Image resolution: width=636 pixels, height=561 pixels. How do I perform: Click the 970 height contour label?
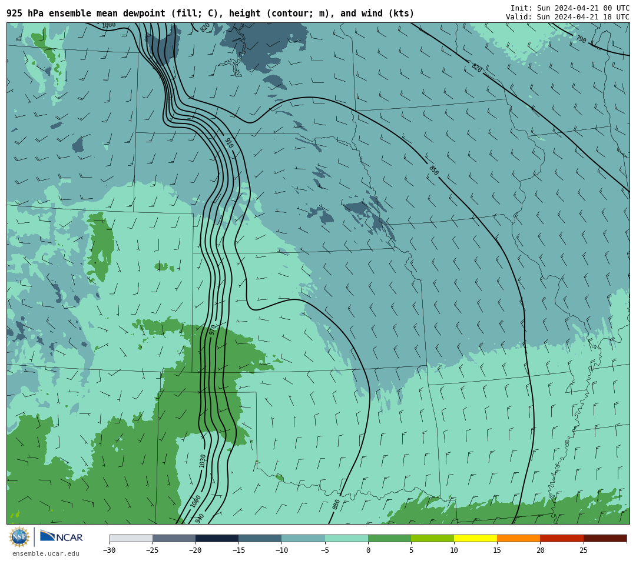coord(213,329)
